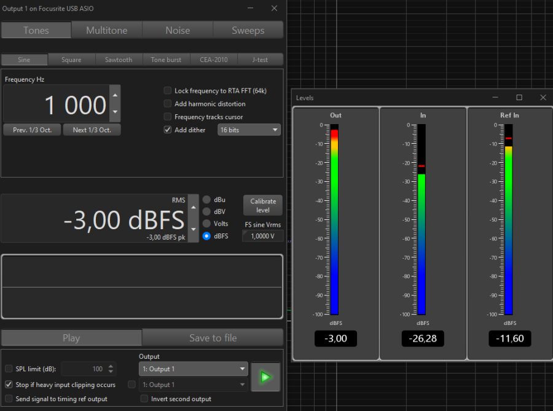Click the In level meter bar

[x=422, y=219]
